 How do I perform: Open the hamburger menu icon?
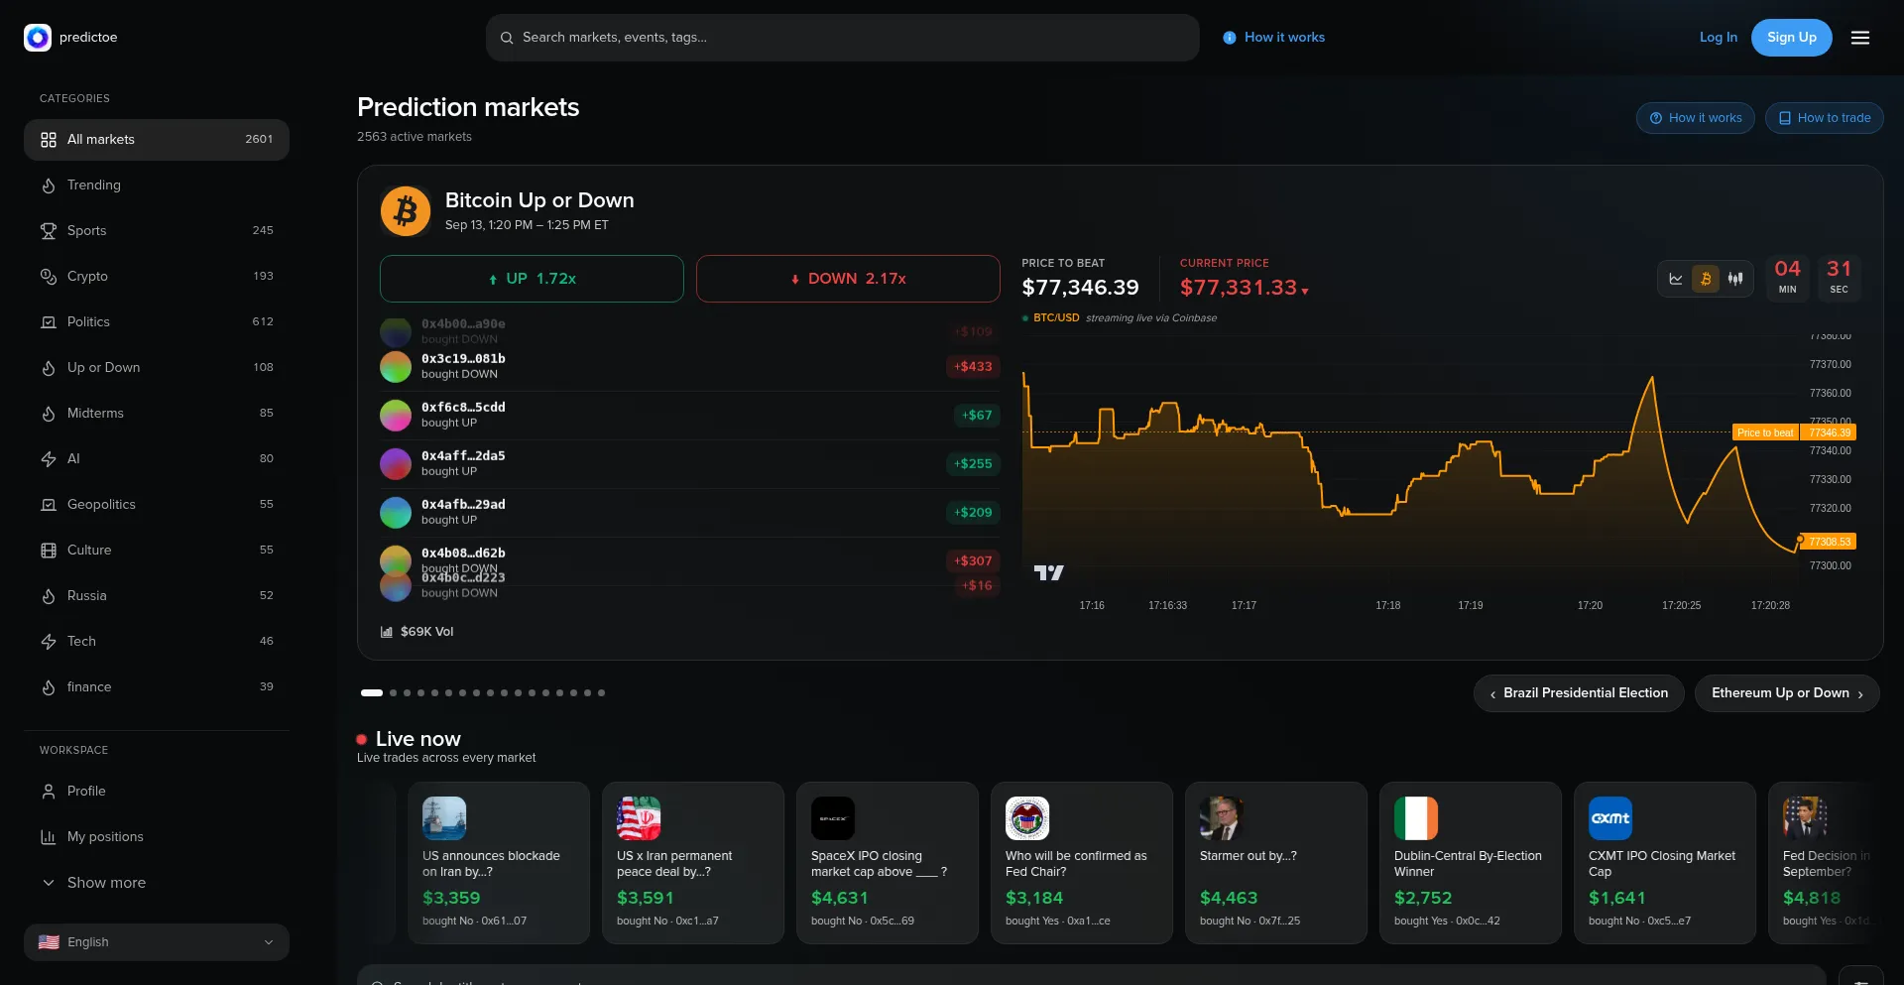click(x=1860, y=38)
